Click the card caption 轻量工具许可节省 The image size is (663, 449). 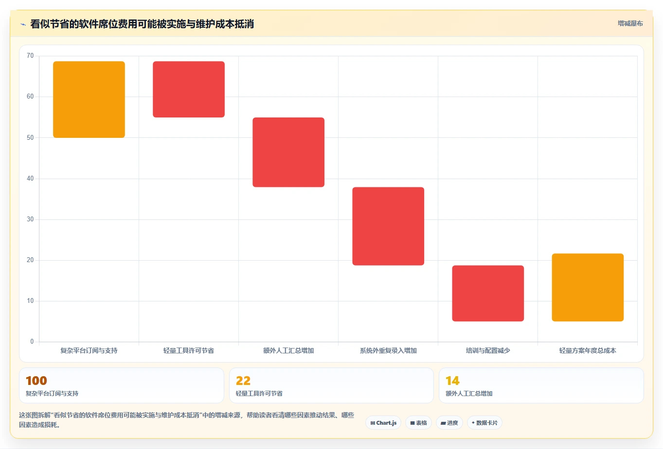[x=259, y=394]
